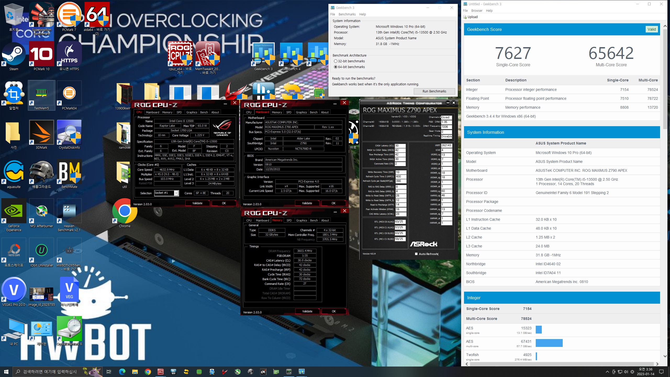This screenshot has height=377, width=670.
Task: Open Heaven Benchmark v2.1 icon
Action: tap(69, 215)
